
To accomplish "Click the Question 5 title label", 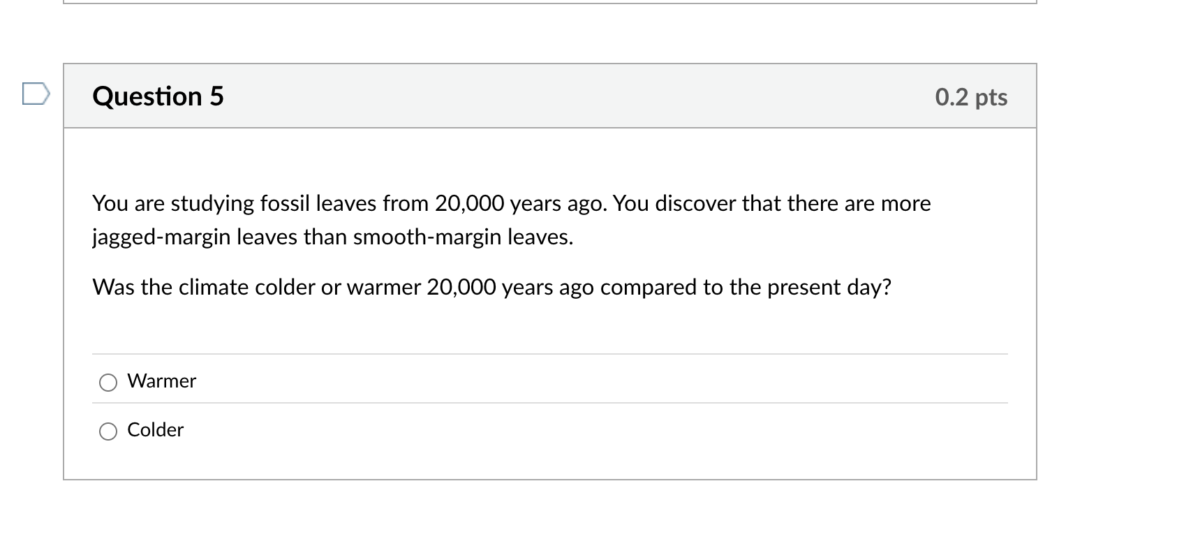I will coord(157,96).
